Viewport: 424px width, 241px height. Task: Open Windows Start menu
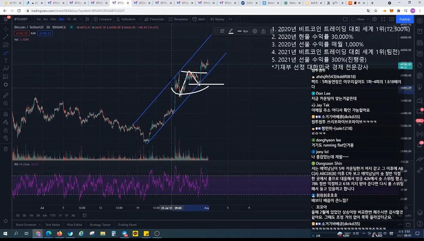(5, 233)
